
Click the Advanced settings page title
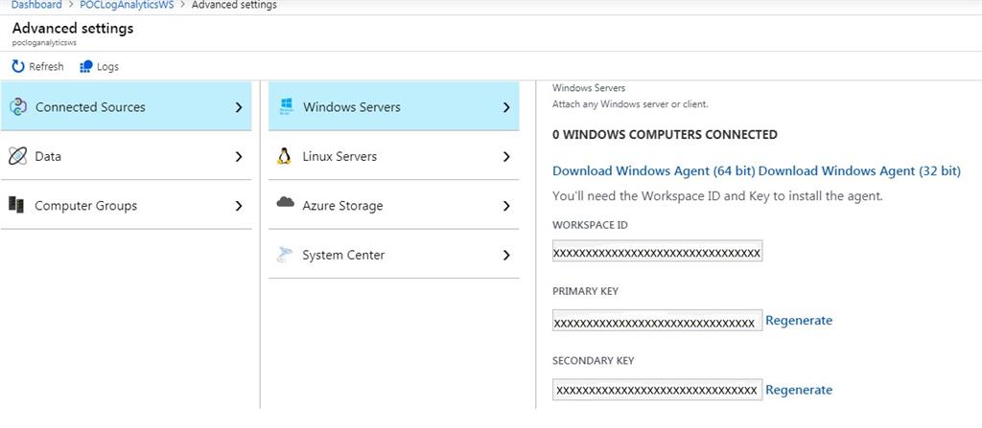(73, 28)
